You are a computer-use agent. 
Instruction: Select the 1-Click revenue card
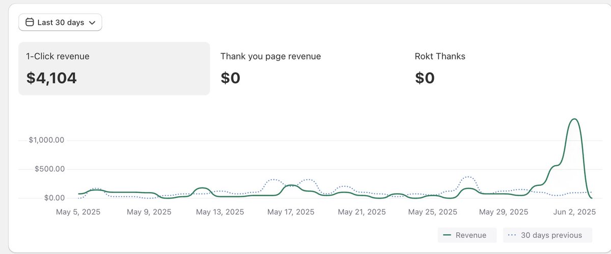[114, 69]
